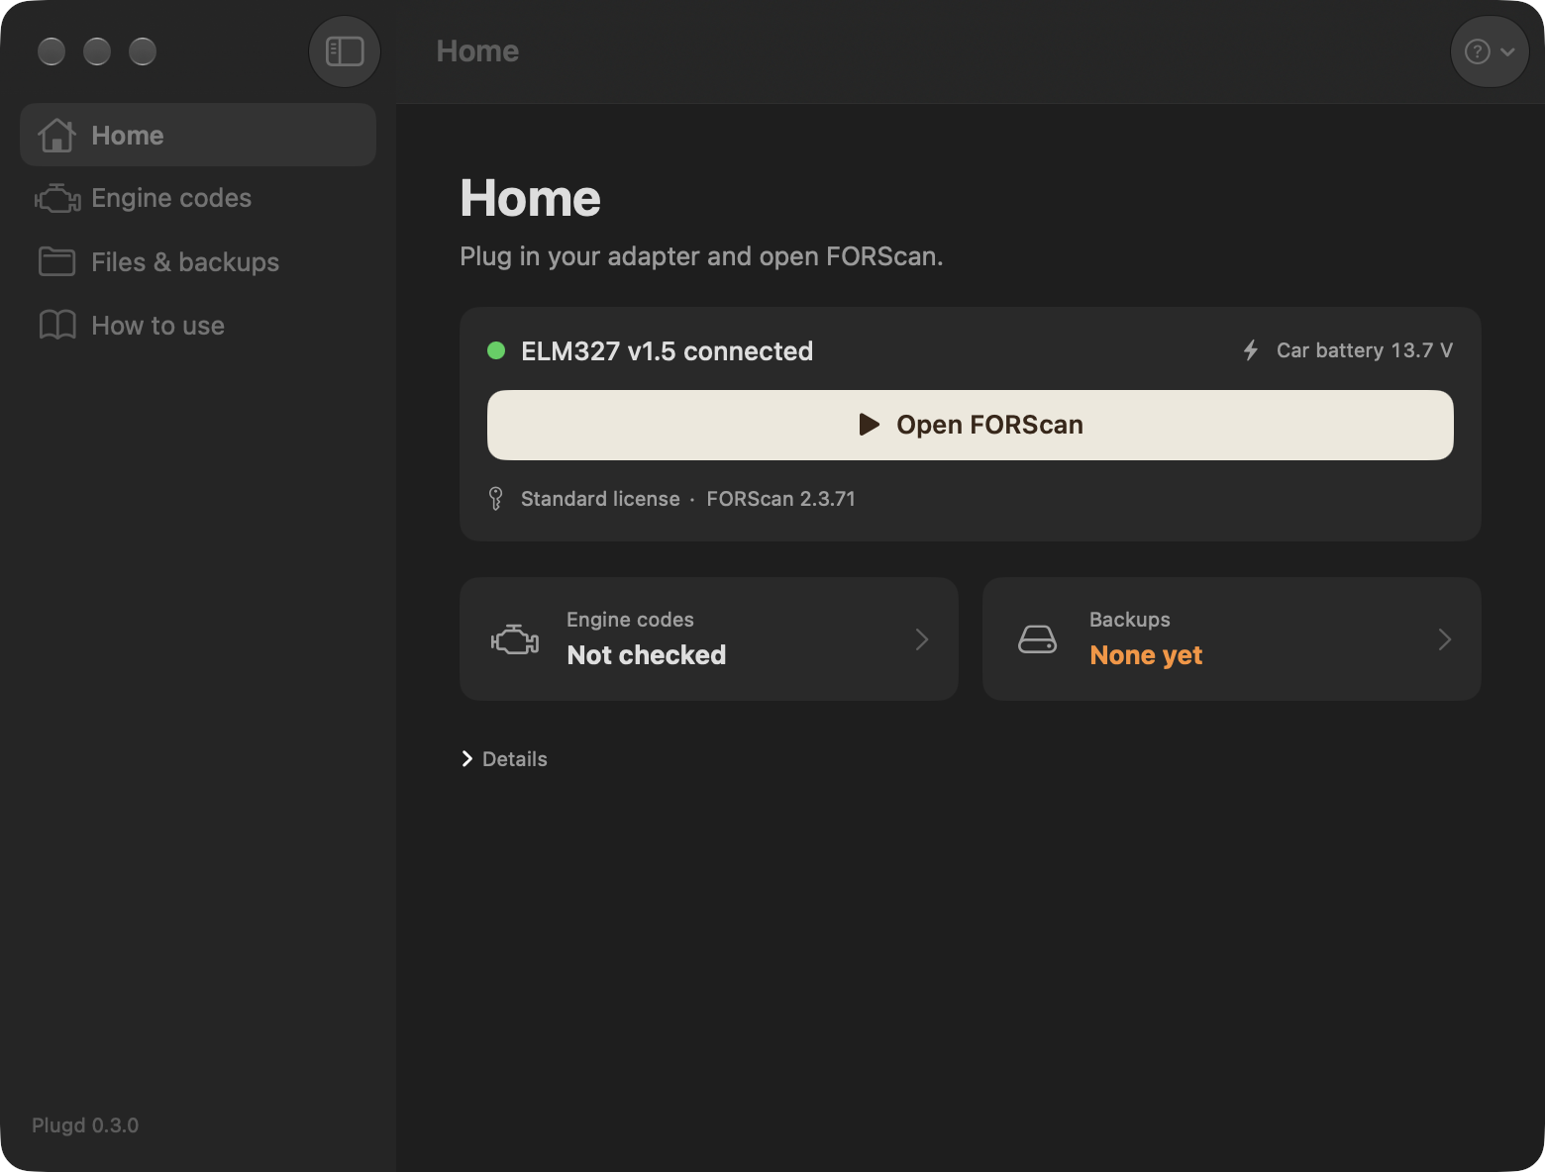Click the "Not checked" engine codes status
1545x1172 pixels.
click(x=646, y=655)
